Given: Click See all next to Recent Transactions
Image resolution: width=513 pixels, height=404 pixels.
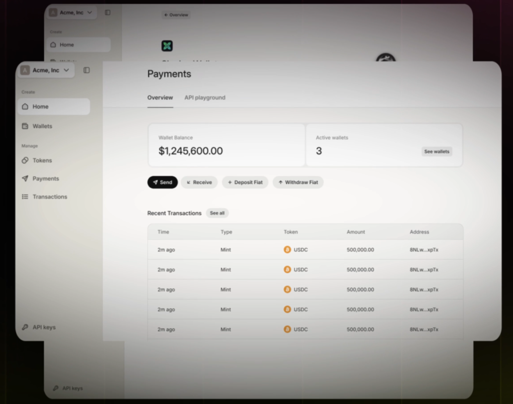Looking at the screenshot, I should click(217, 213).
